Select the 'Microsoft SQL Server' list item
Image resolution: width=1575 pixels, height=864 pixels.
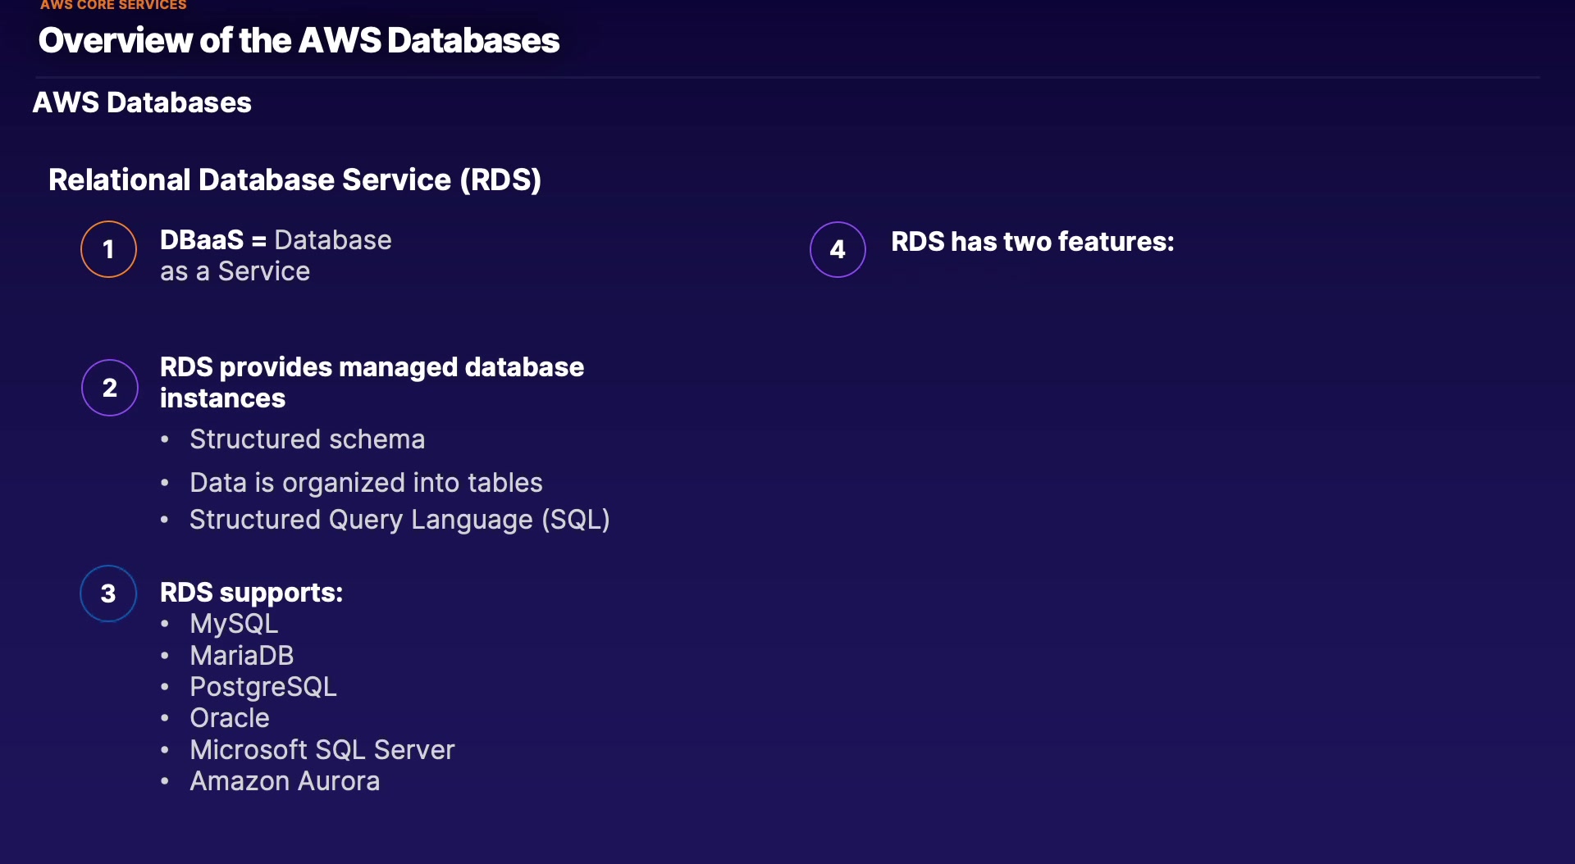(x=322, y=750)
